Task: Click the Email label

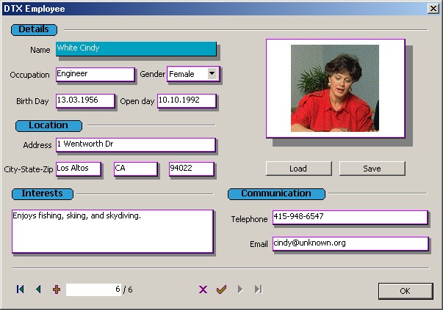Action: click(259, 244)
